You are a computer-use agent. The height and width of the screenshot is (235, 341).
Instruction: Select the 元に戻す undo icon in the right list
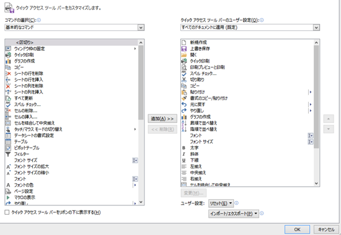[184, 105]
